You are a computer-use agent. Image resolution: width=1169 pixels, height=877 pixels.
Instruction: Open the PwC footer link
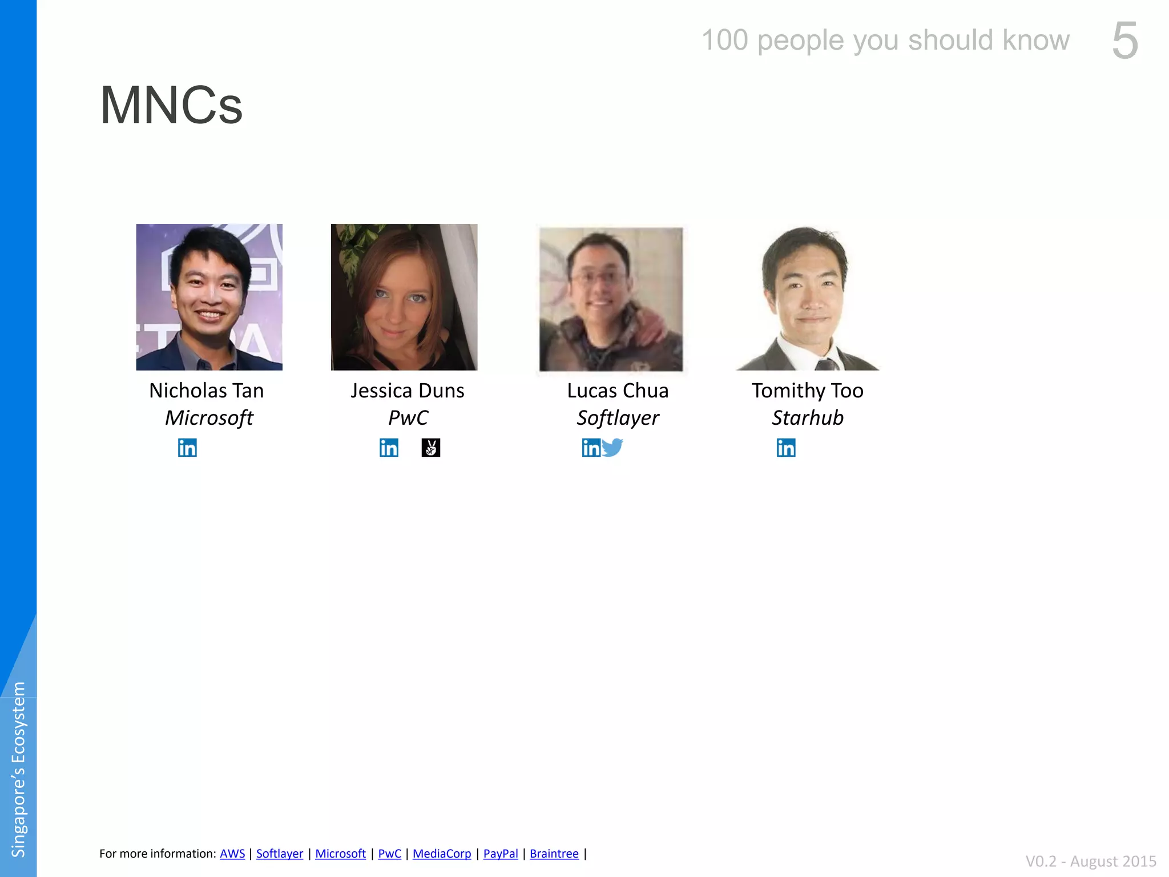coord(390,854)
